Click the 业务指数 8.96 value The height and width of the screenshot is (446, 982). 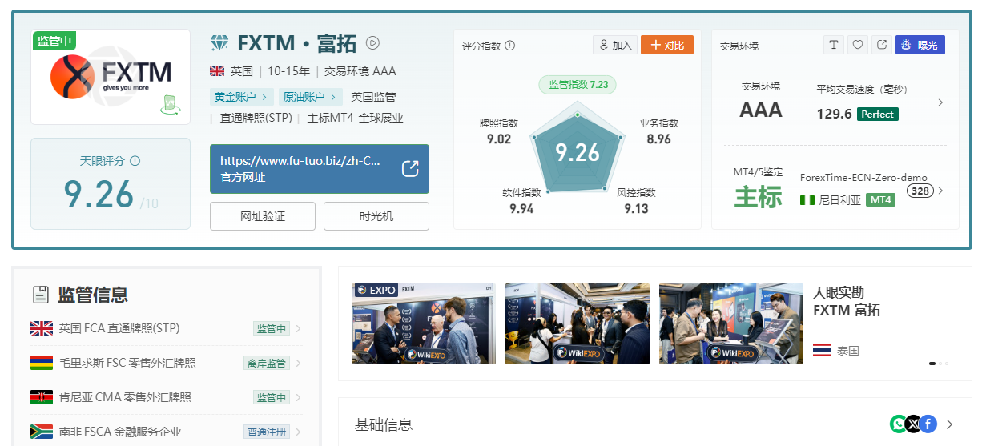pos(659,139)
